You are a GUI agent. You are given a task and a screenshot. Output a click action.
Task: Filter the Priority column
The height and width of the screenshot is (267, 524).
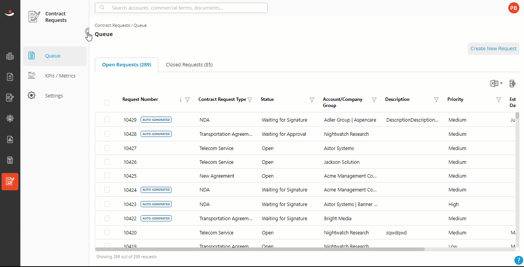click(x=499, y=100)
